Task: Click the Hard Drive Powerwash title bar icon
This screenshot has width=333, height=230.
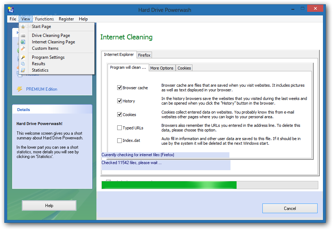Action: (x=11, y=10)
